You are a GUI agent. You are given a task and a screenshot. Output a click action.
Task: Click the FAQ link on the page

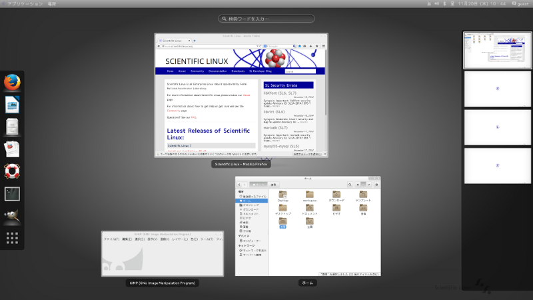click(x=193, y=117)
